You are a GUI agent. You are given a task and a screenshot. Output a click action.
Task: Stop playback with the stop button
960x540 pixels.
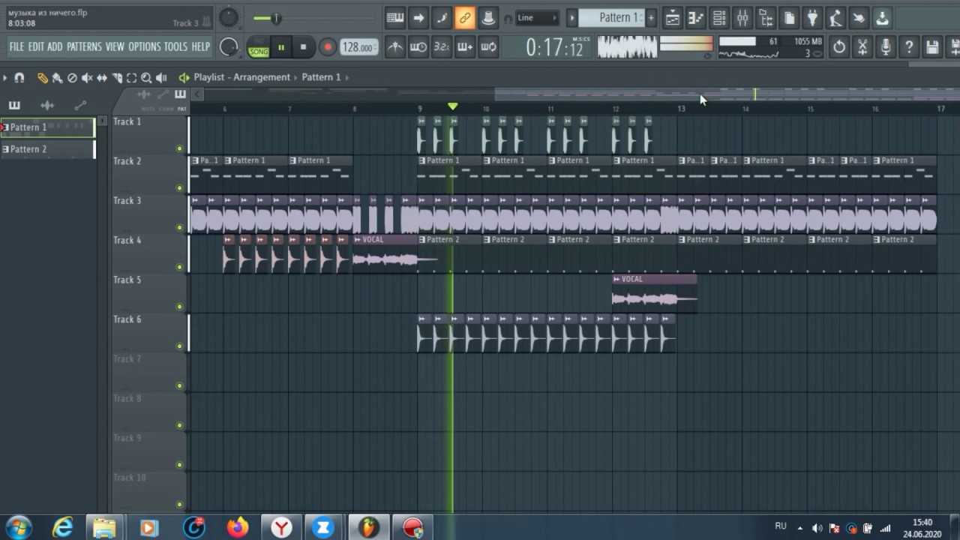[x=303, y=47]
